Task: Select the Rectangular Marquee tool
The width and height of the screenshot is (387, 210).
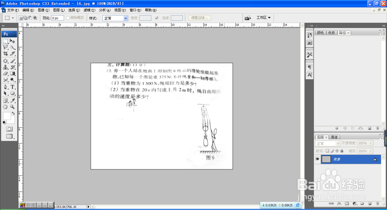Action: point(5,41)
